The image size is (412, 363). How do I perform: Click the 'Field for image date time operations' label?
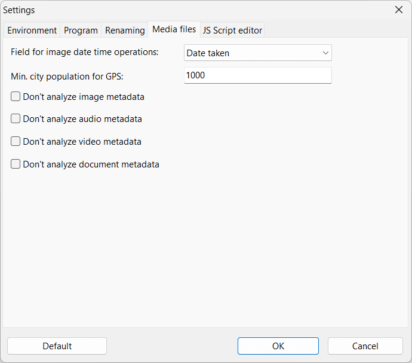coord(85,53)
